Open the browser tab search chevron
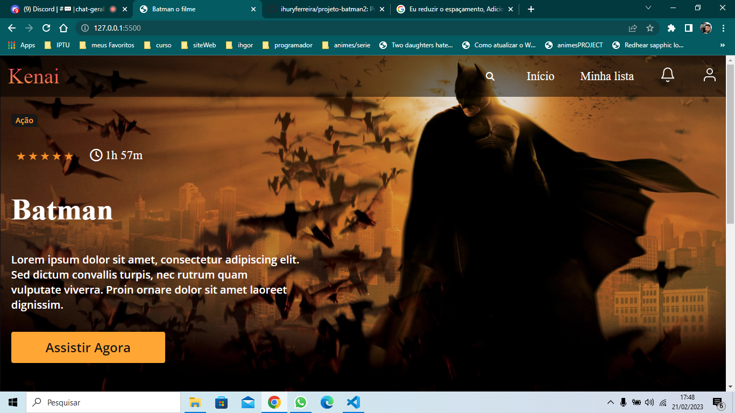This screenshot has height=413, width=735. [x=647, y=9]
